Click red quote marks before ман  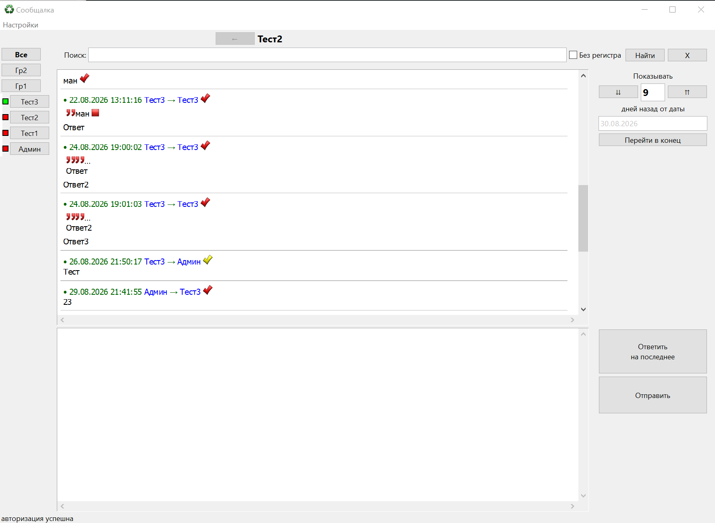pyautogui.click(x=71, y=113)
